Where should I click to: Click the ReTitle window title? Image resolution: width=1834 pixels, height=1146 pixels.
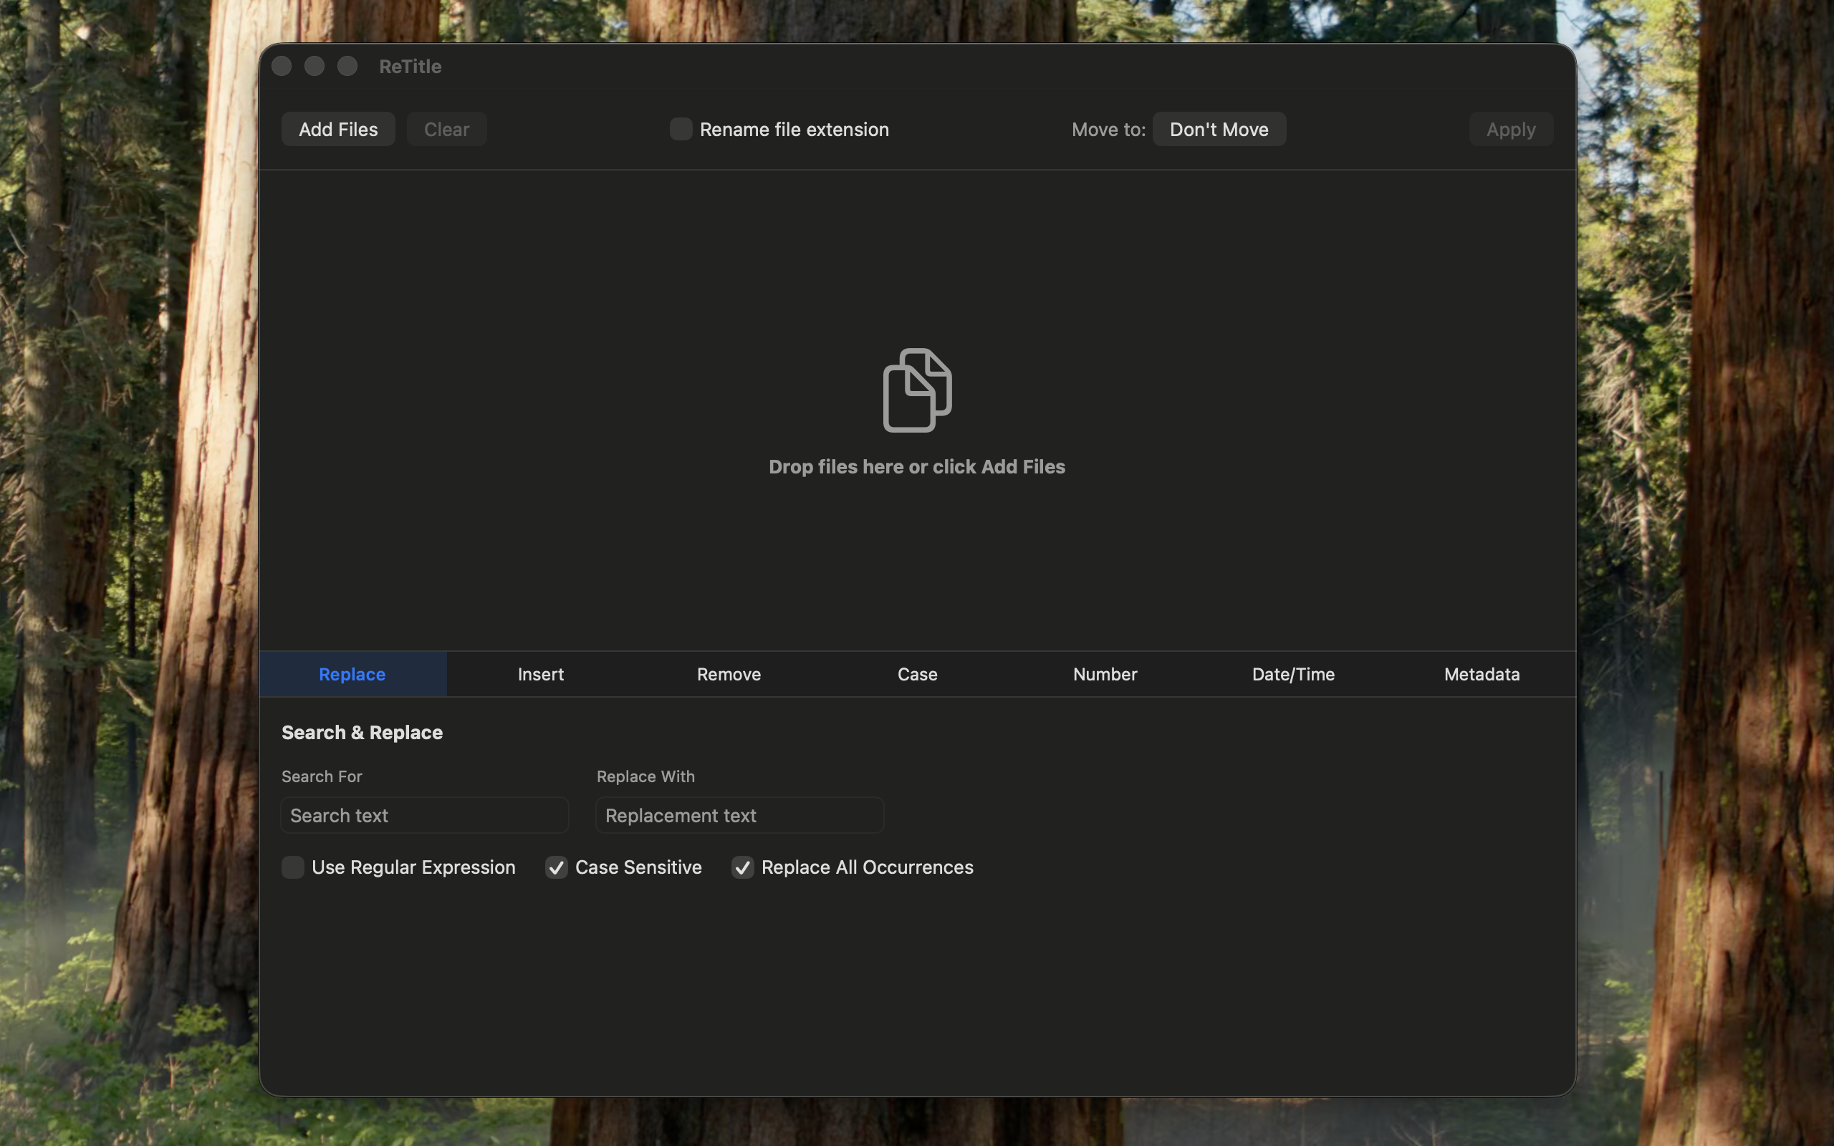coord(410,66)
